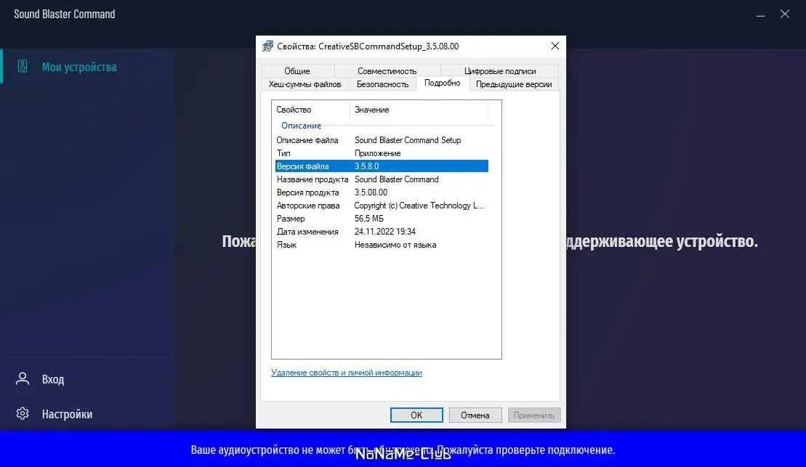Click the Значение column header
This screenshot has height=467, width=806.
pyautogui.click(x=419, y=110)
